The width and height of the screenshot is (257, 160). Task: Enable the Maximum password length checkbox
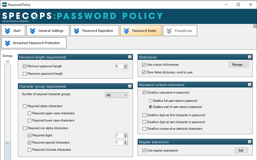pos(25,74)
